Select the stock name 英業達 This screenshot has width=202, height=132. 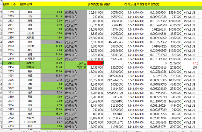(x=30, y=38)
